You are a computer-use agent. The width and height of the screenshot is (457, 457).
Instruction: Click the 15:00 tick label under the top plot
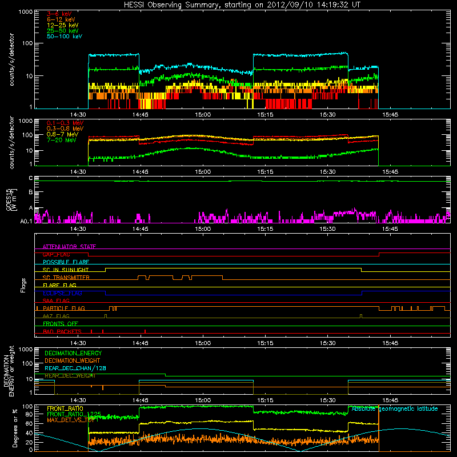pyautogui.click(x=203, y=115)
